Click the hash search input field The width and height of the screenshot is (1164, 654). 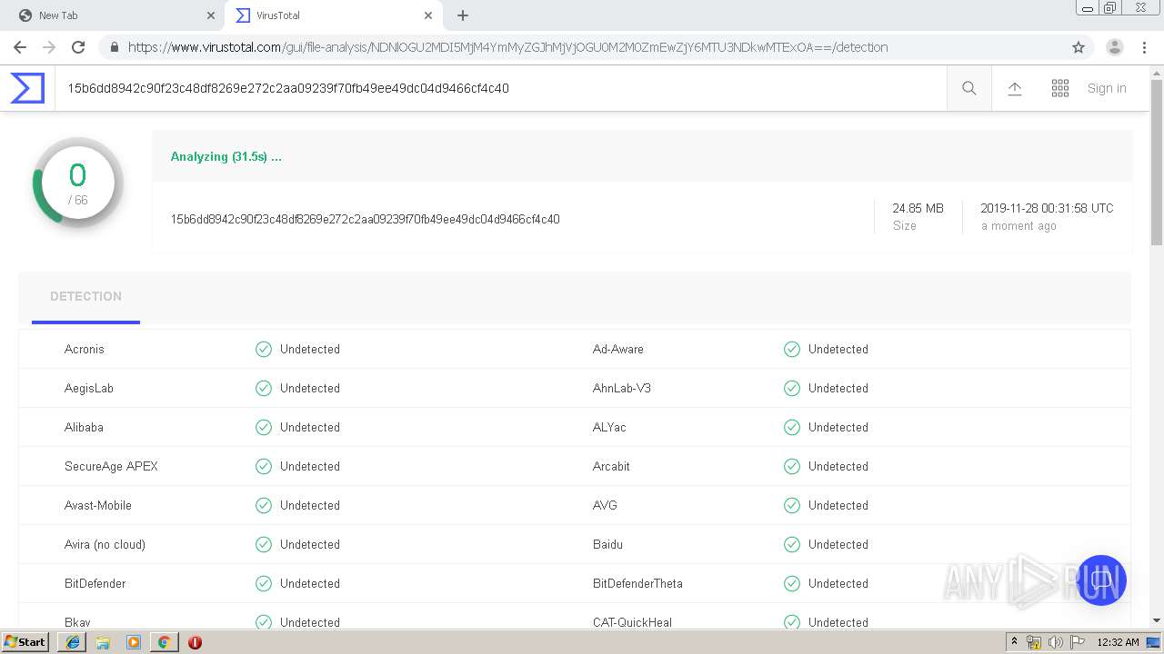click(500, 88)
